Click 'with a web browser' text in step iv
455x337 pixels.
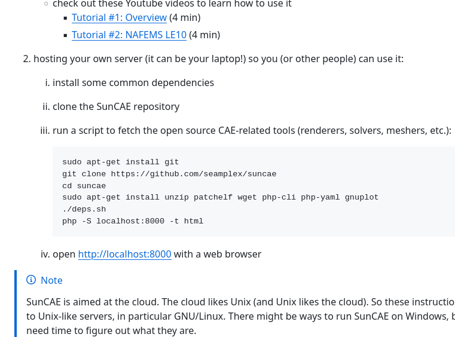coord(218,254)
